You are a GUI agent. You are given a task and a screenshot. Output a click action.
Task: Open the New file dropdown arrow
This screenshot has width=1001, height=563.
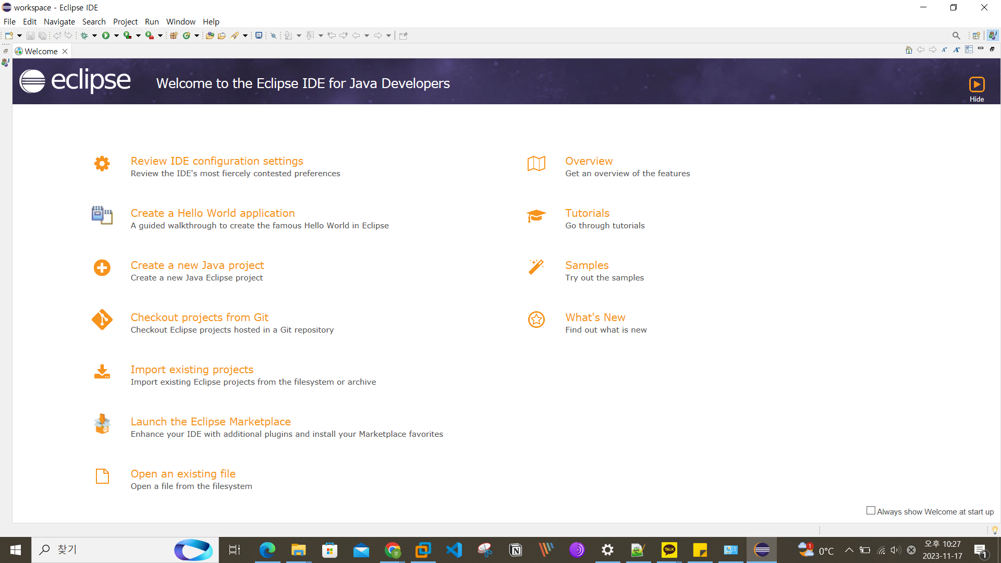pyautogui.click(x=19, y=35)
